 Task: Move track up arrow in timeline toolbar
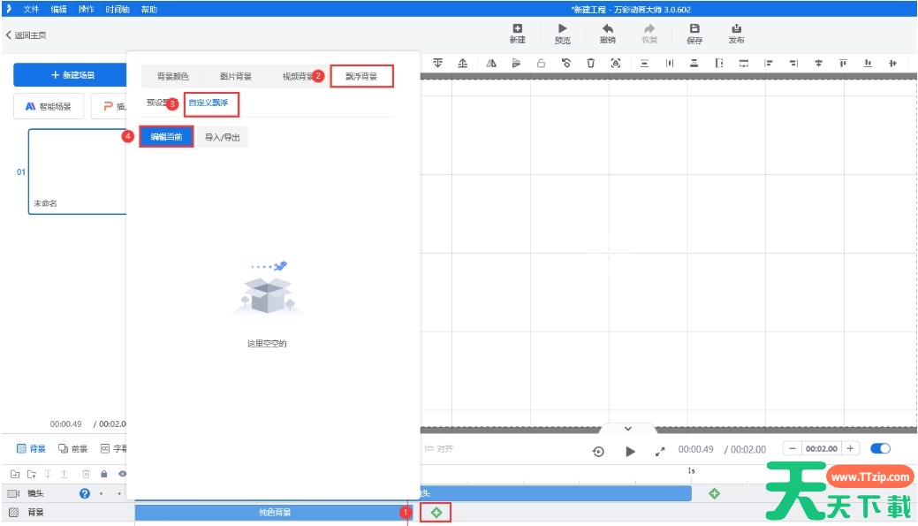[x=64, y=474]
